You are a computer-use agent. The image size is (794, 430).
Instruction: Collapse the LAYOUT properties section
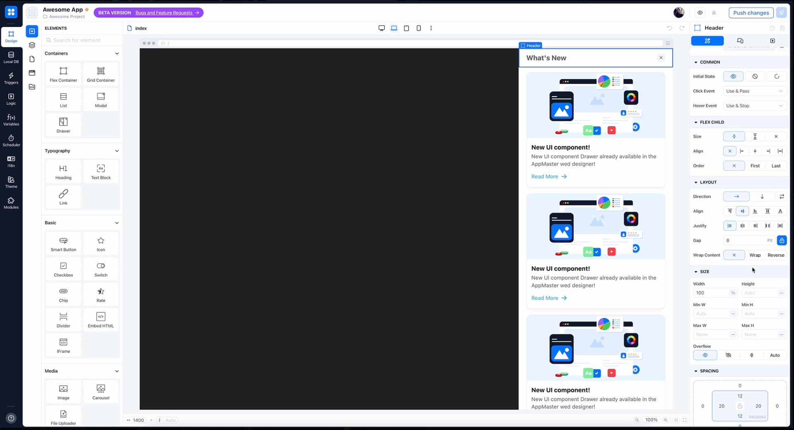point(696,182)
